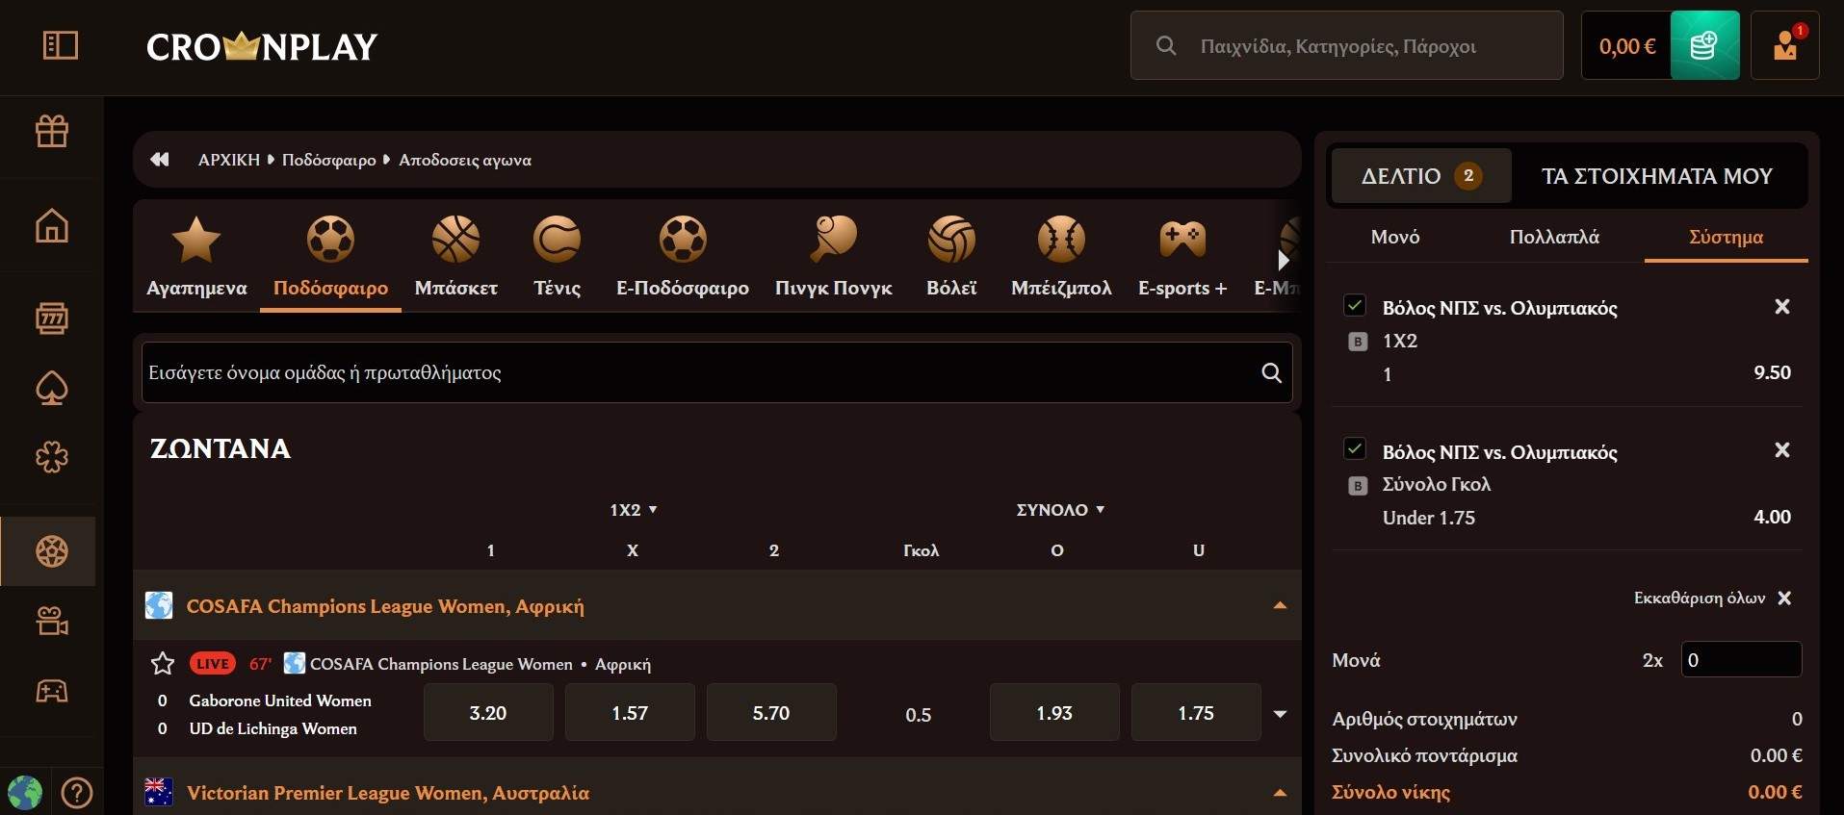Open the gift promotions sidebar icon
Image resolution: width=1844 pixels, height=815 pixels.
pyautogui.click(x=52, y=131)
